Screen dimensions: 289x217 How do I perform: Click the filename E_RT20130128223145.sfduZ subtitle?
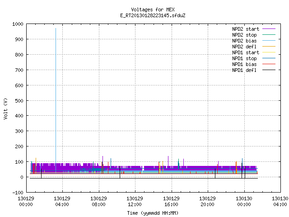pyautogui.click(x=153, y=15)
